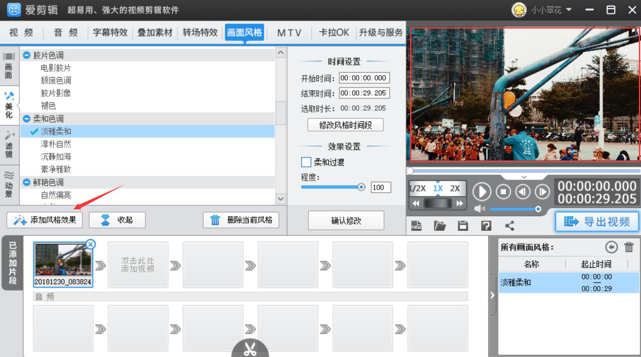Image resolution: width=641 pixels, height=357 pixels.
Task: Open the 叠加素材 tab
Action: pyautogui.click(x=155, y=32)
